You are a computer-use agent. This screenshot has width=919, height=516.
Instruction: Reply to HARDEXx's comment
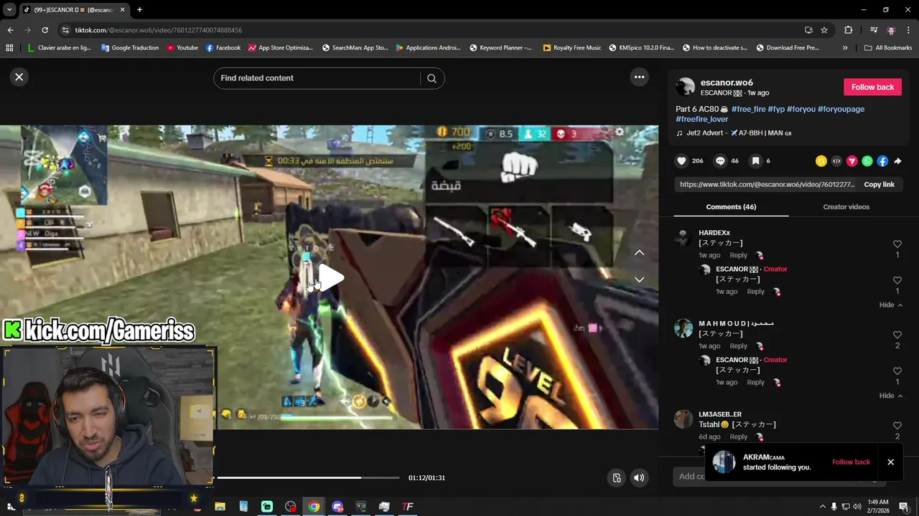point(738,255)
